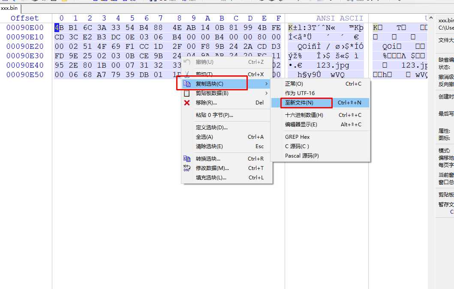Click the Copy Block icon in context menu
The image size is (454, 289).
tap(187, 84)
